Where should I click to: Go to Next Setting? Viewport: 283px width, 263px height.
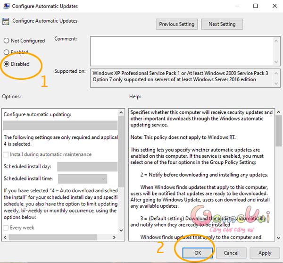tap(222, 24)
